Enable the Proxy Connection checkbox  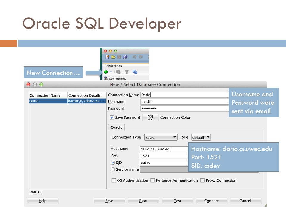pyautogui.click(x=203, y=180)
